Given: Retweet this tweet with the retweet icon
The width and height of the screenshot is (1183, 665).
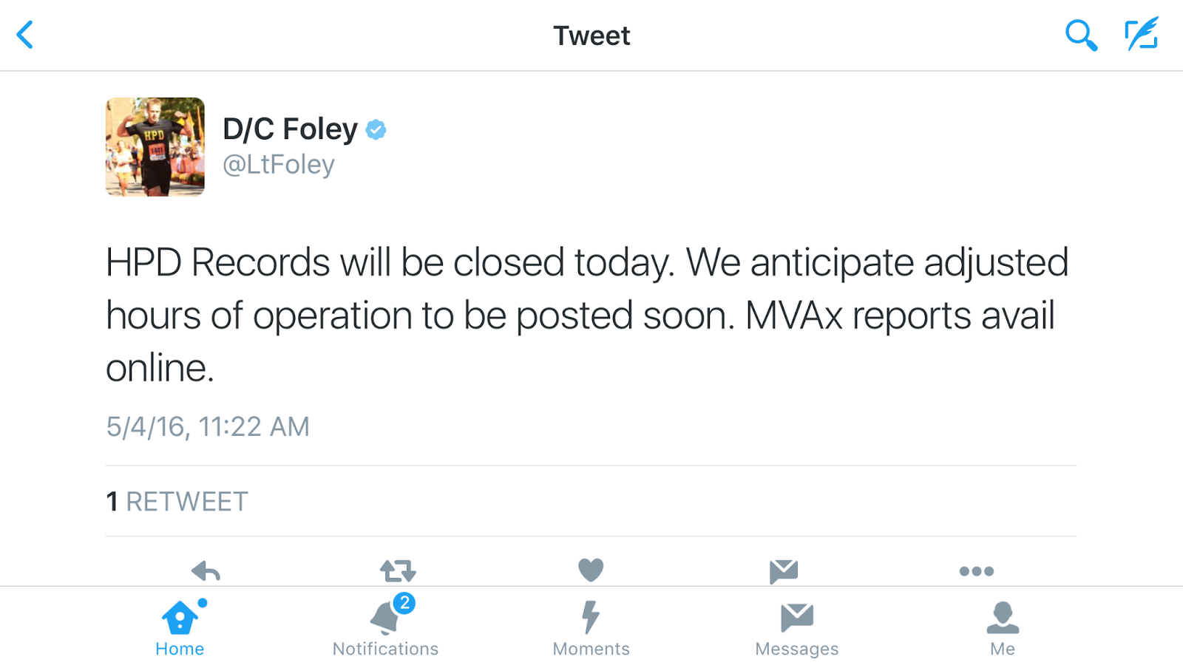Looking at the screenshot, I should 398,570.
